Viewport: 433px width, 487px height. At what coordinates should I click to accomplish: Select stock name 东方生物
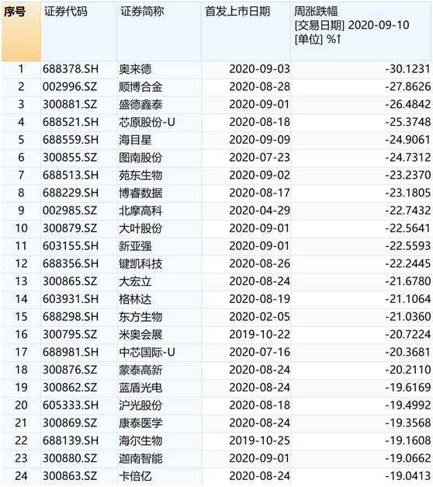point(140,317)
